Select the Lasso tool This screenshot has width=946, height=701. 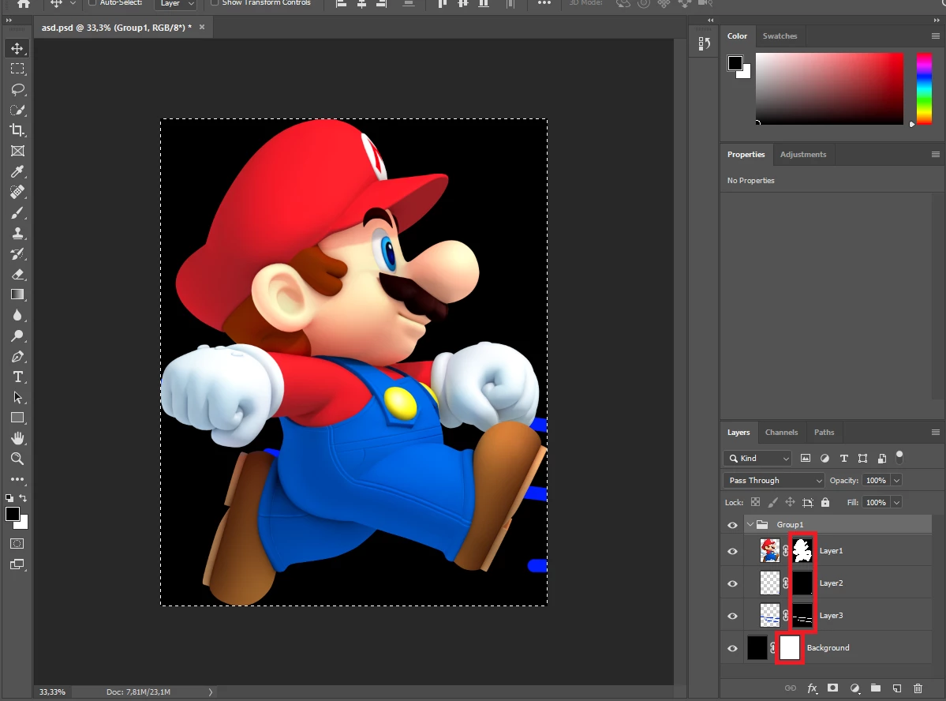point(17,89)
